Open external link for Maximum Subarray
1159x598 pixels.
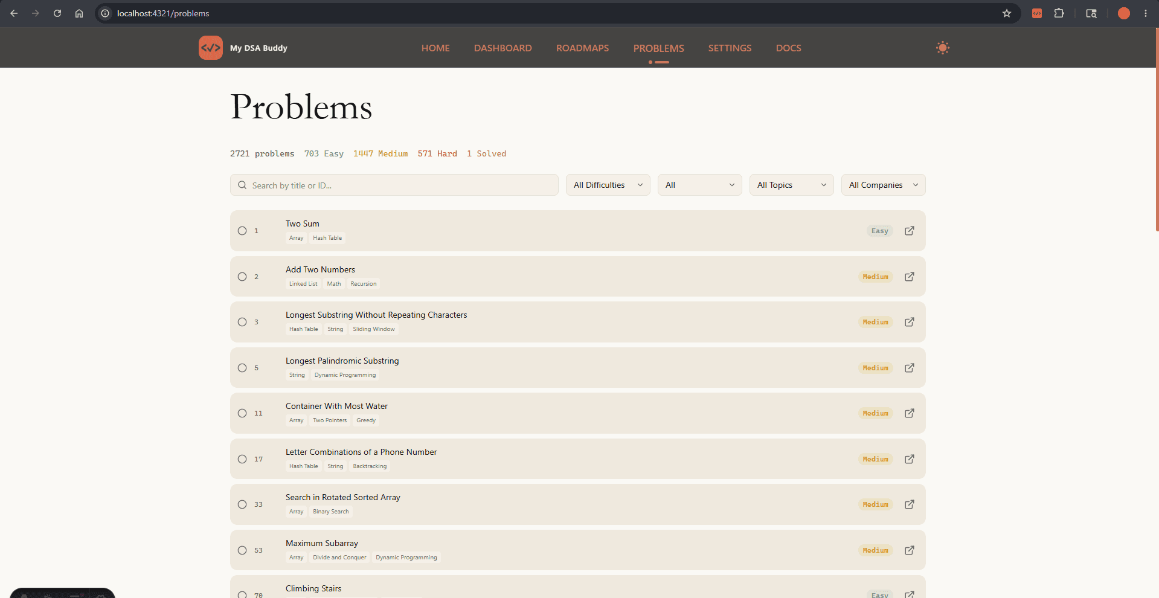pyautogui.click(x=909, y=550)
